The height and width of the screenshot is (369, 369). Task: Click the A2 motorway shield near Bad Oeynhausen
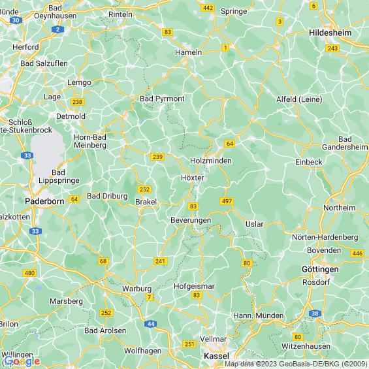[x=57, y=29]
